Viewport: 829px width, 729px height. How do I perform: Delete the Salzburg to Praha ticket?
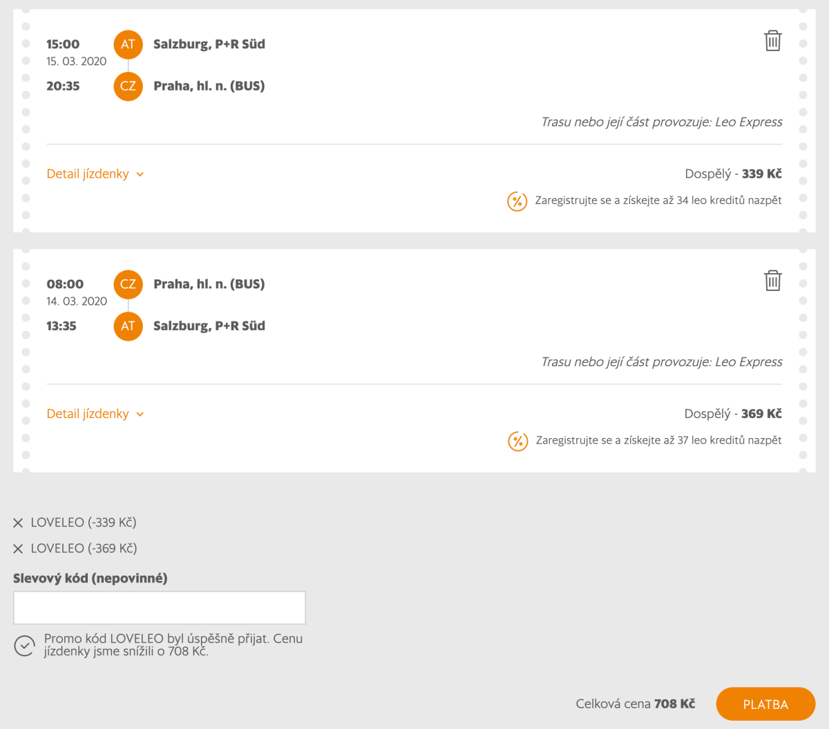(x=772, y=41)
